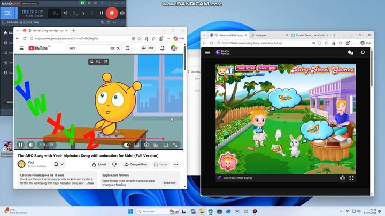Image resolution: width=385 pixels, height=216 pixels.
Task: Enter fullscreen on the YouTube player
Action: [x=175, y=145]
